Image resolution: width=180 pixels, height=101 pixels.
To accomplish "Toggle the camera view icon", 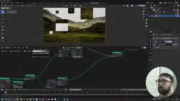I will click(146, 26).
